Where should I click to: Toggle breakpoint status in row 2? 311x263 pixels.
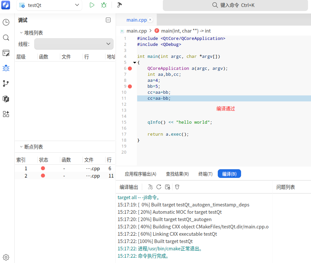tap(43, 176)
